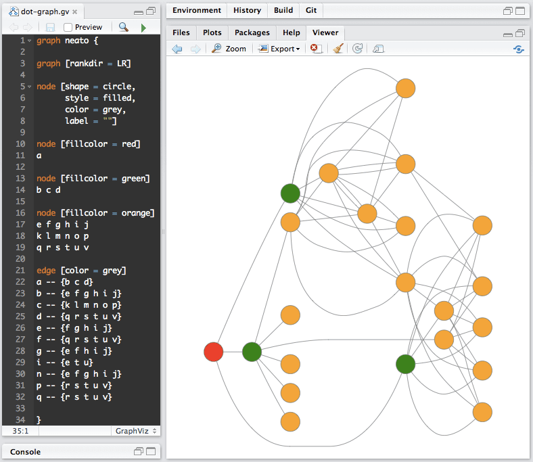Screen dimensions: 533x462
Task: Minimize the Environment pane
Action: [x=507, y=11]
